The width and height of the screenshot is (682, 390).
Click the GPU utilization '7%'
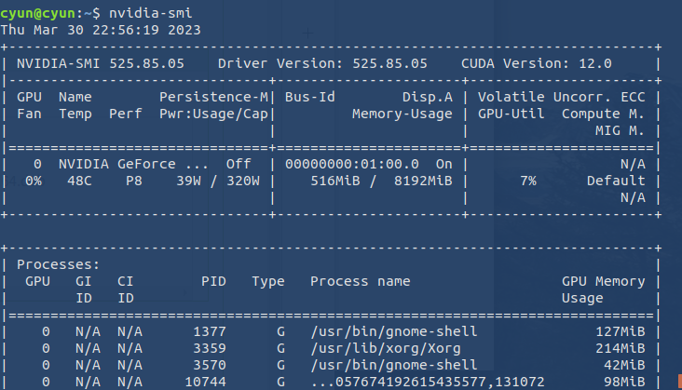pos(528,181)
